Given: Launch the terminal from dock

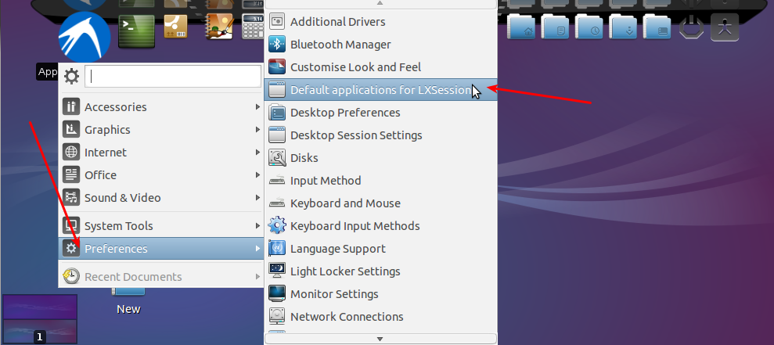Looking at the screenshot, I should [136, 31].
